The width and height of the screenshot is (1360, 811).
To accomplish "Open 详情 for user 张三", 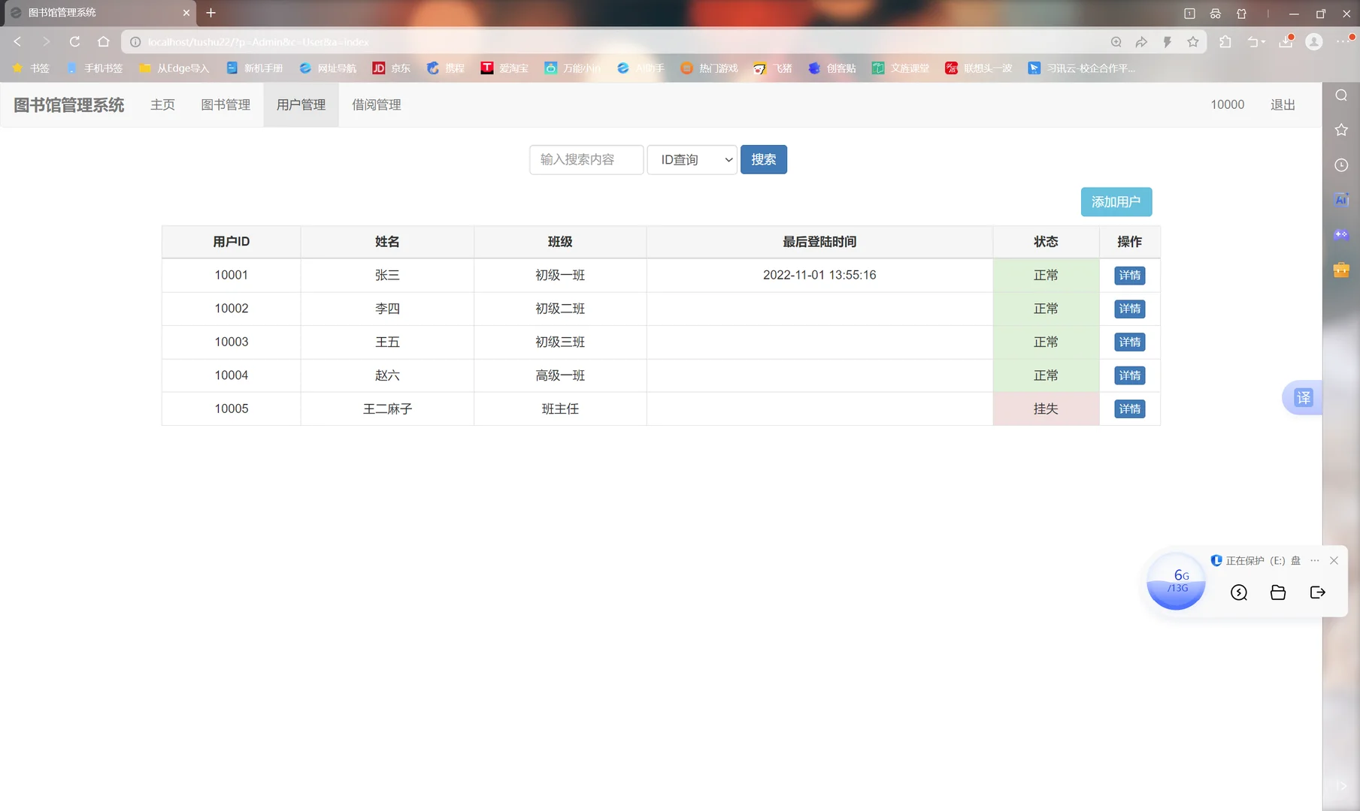I will [1129, 275].
